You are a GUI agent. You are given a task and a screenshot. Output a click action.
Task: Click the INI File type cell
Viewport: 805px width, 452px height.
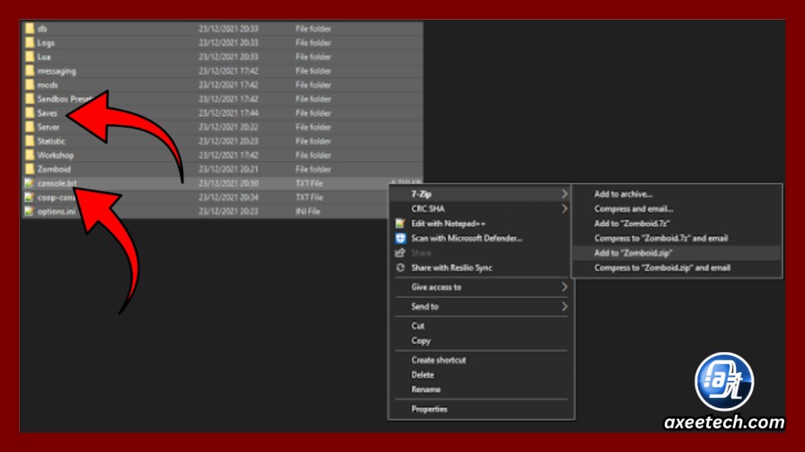pyautogui.click(x=307, y=211)
